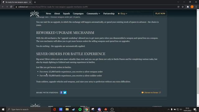This screenshot has width=199, height=112.
Task: Click the 'Silver Orders for Battle Experience' heading
Action: tap(71, 54)
